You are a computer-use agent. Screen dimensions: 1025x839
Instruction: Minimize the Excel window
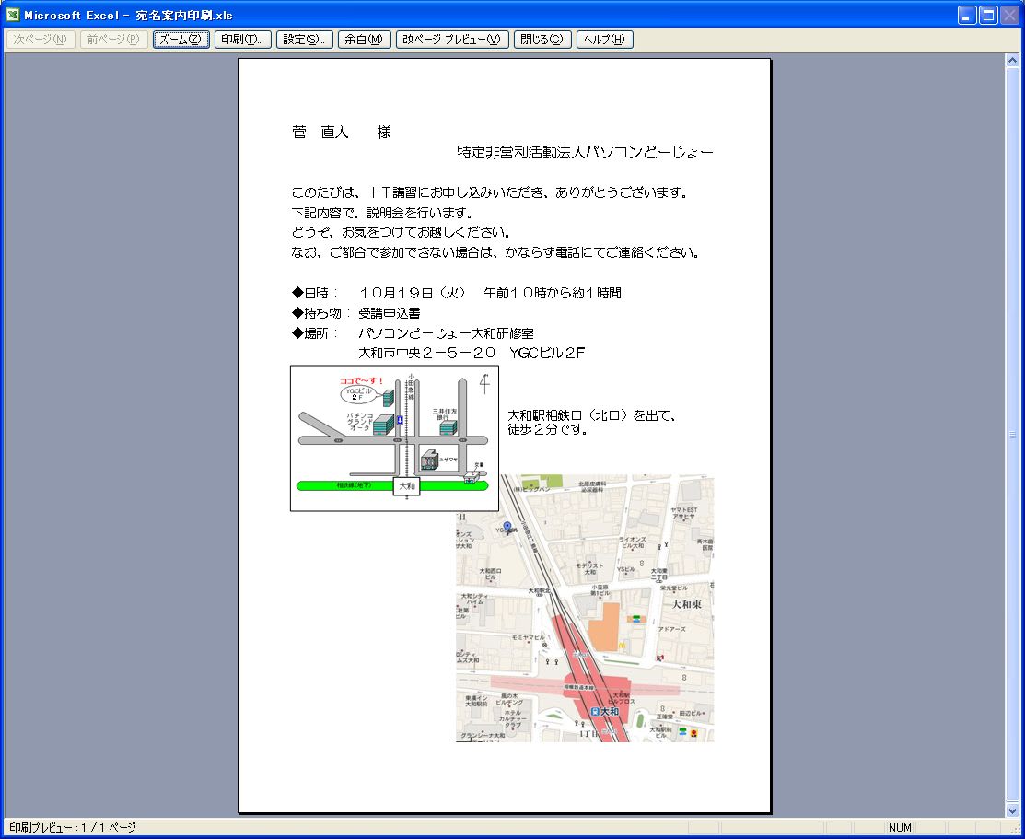pos(967,15)
